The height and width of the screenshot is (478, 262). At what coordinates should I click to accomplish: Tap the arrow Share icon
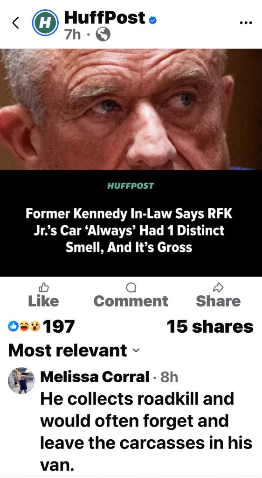[x=218, y=287]
